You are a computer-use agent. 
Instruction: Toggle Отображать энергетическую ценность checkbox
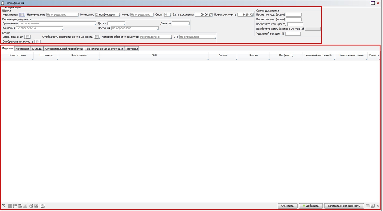[97, 37]
